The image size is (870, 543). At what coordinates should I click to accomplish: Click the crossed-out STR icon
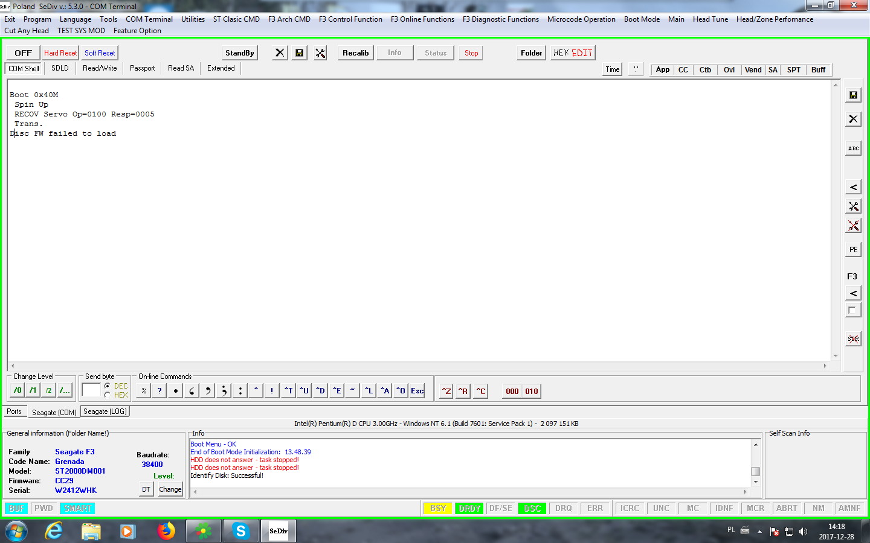853,338
